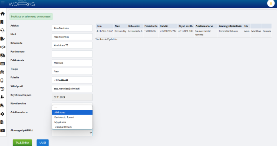Screen dimensions: 277x146
Task: Click the Rossum Works logo
Action: pyautogui.click(x=22, y=3)
